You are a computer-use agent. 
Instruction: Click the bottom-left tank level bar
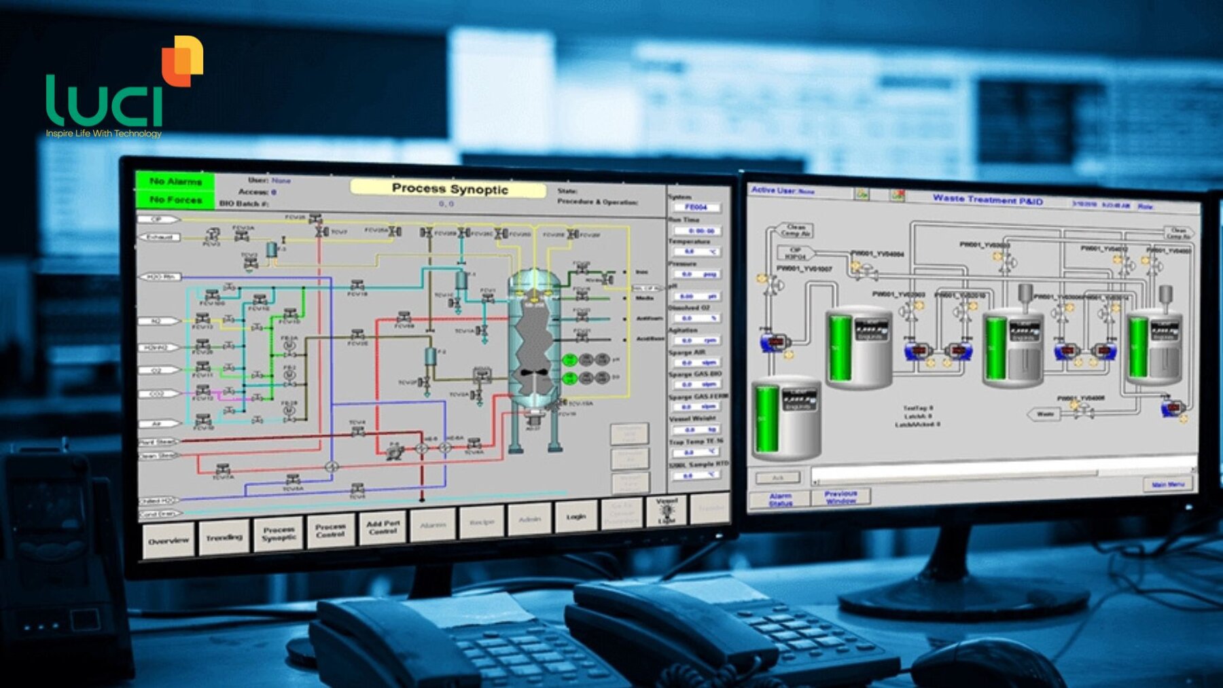[767, 418]
